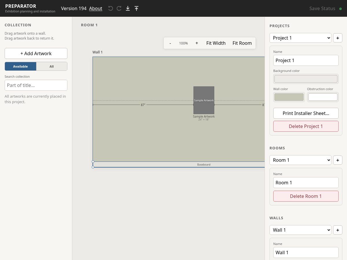Click Delete Room 1 button
Image resolution: width=347 pixels, height=260 pixels.
pos(306,196)
